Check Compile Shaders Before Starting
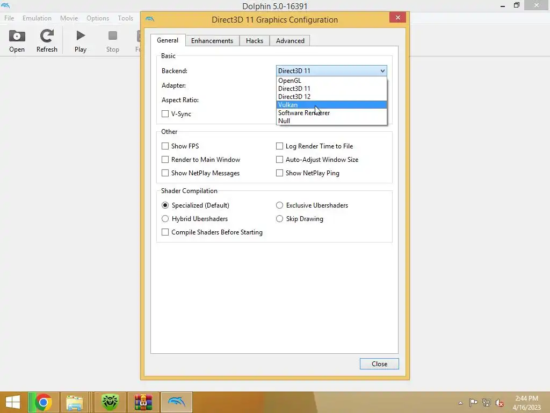550x413 pixels. 165,232
